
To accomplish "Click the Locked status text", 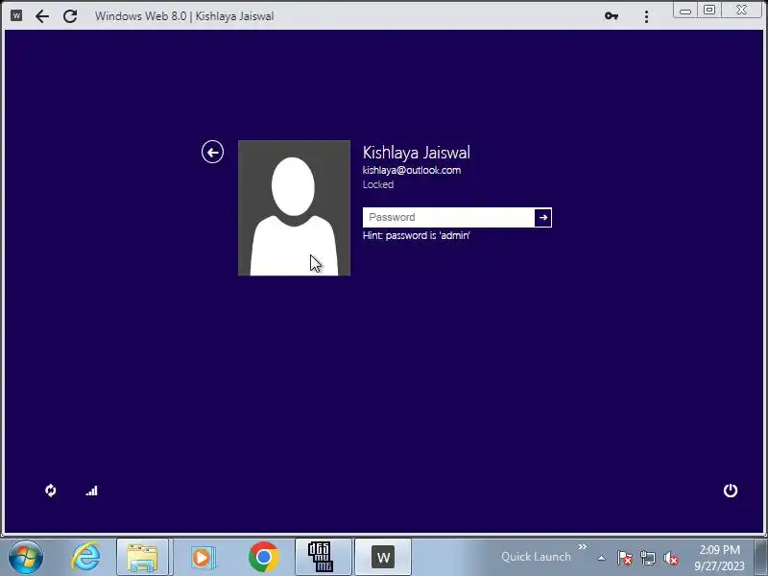I will [x=378, y=184].
